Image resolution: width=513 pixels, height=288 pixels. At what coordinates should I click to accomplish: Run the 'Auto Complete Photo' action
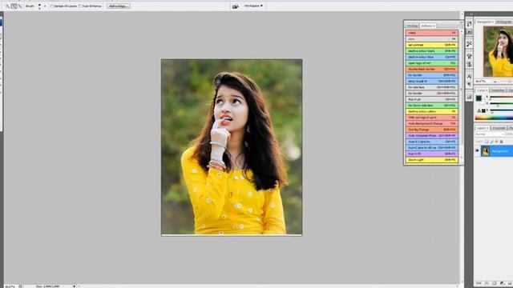(431, 135)
